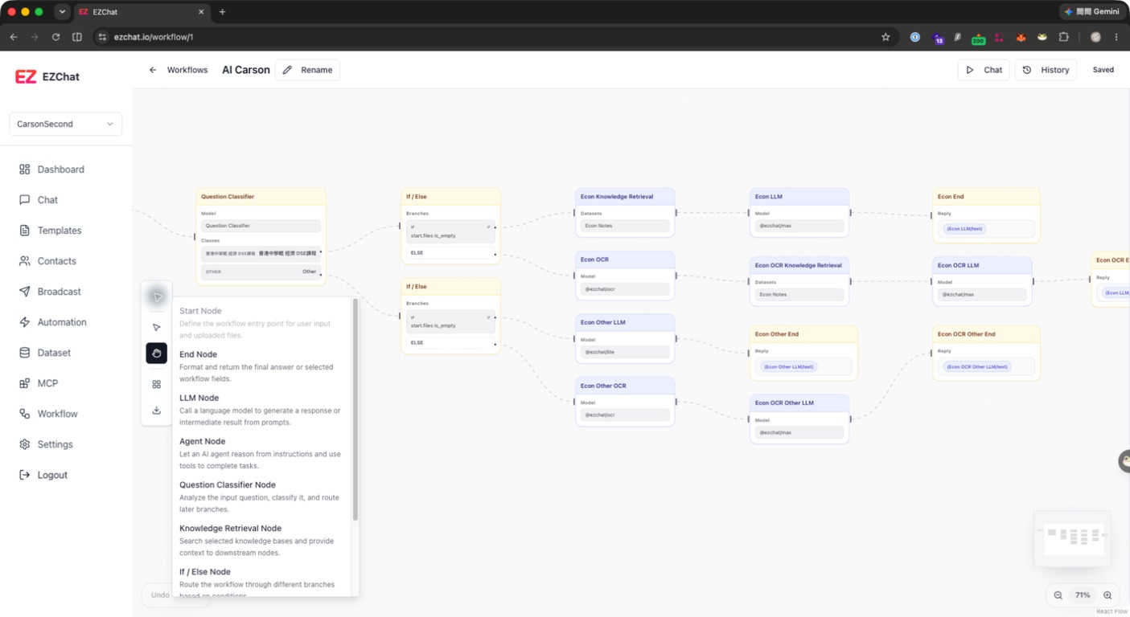The image size is (1130, 617).
Task: Click the Chat sidebar icon
Action: point(25,200)
